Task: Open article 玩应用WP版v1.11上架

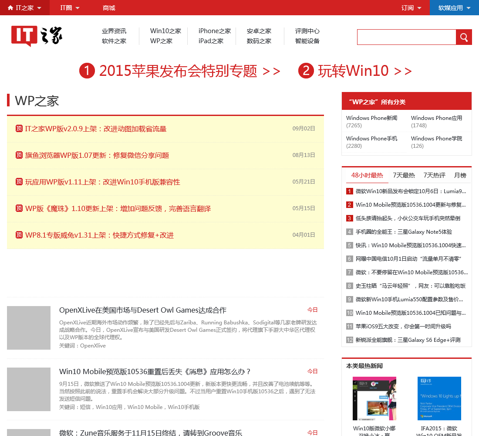Action: (103, 182)
